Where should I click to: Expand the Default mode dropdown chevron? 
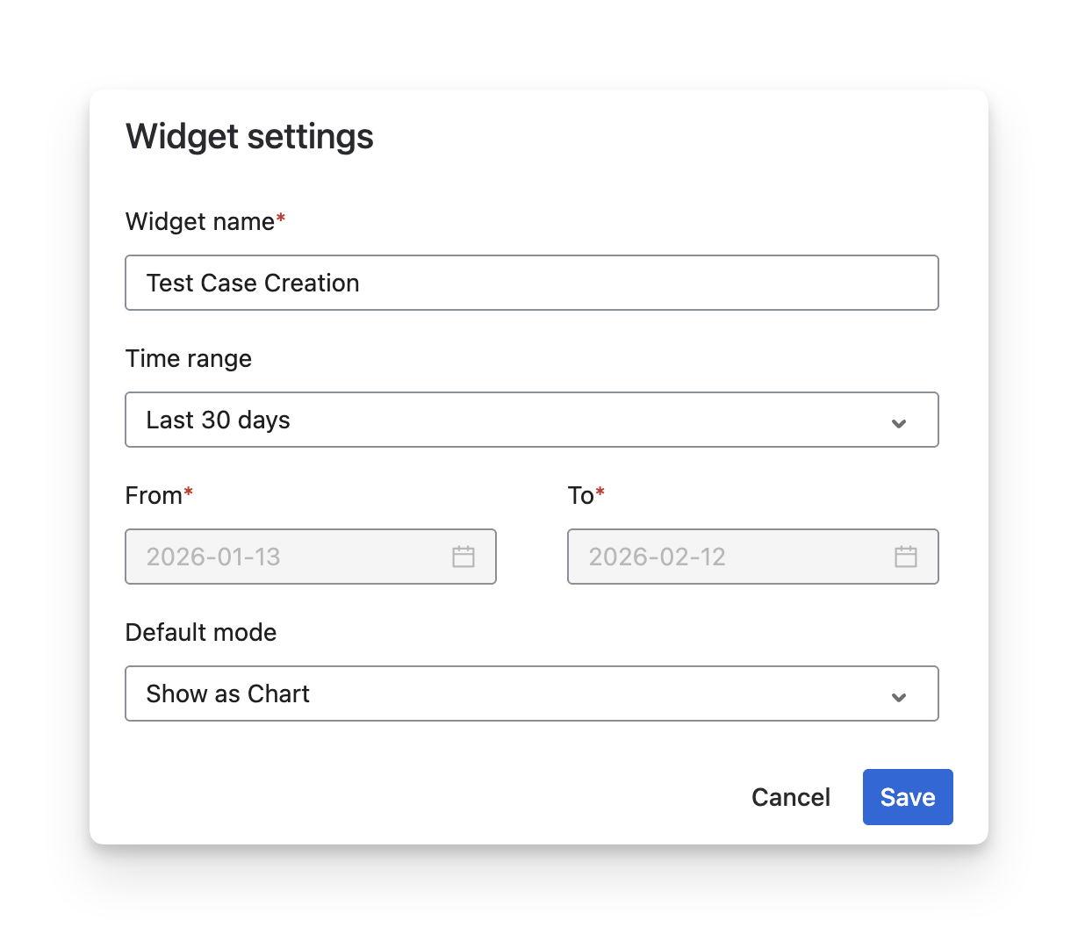[x=899, y=696]
